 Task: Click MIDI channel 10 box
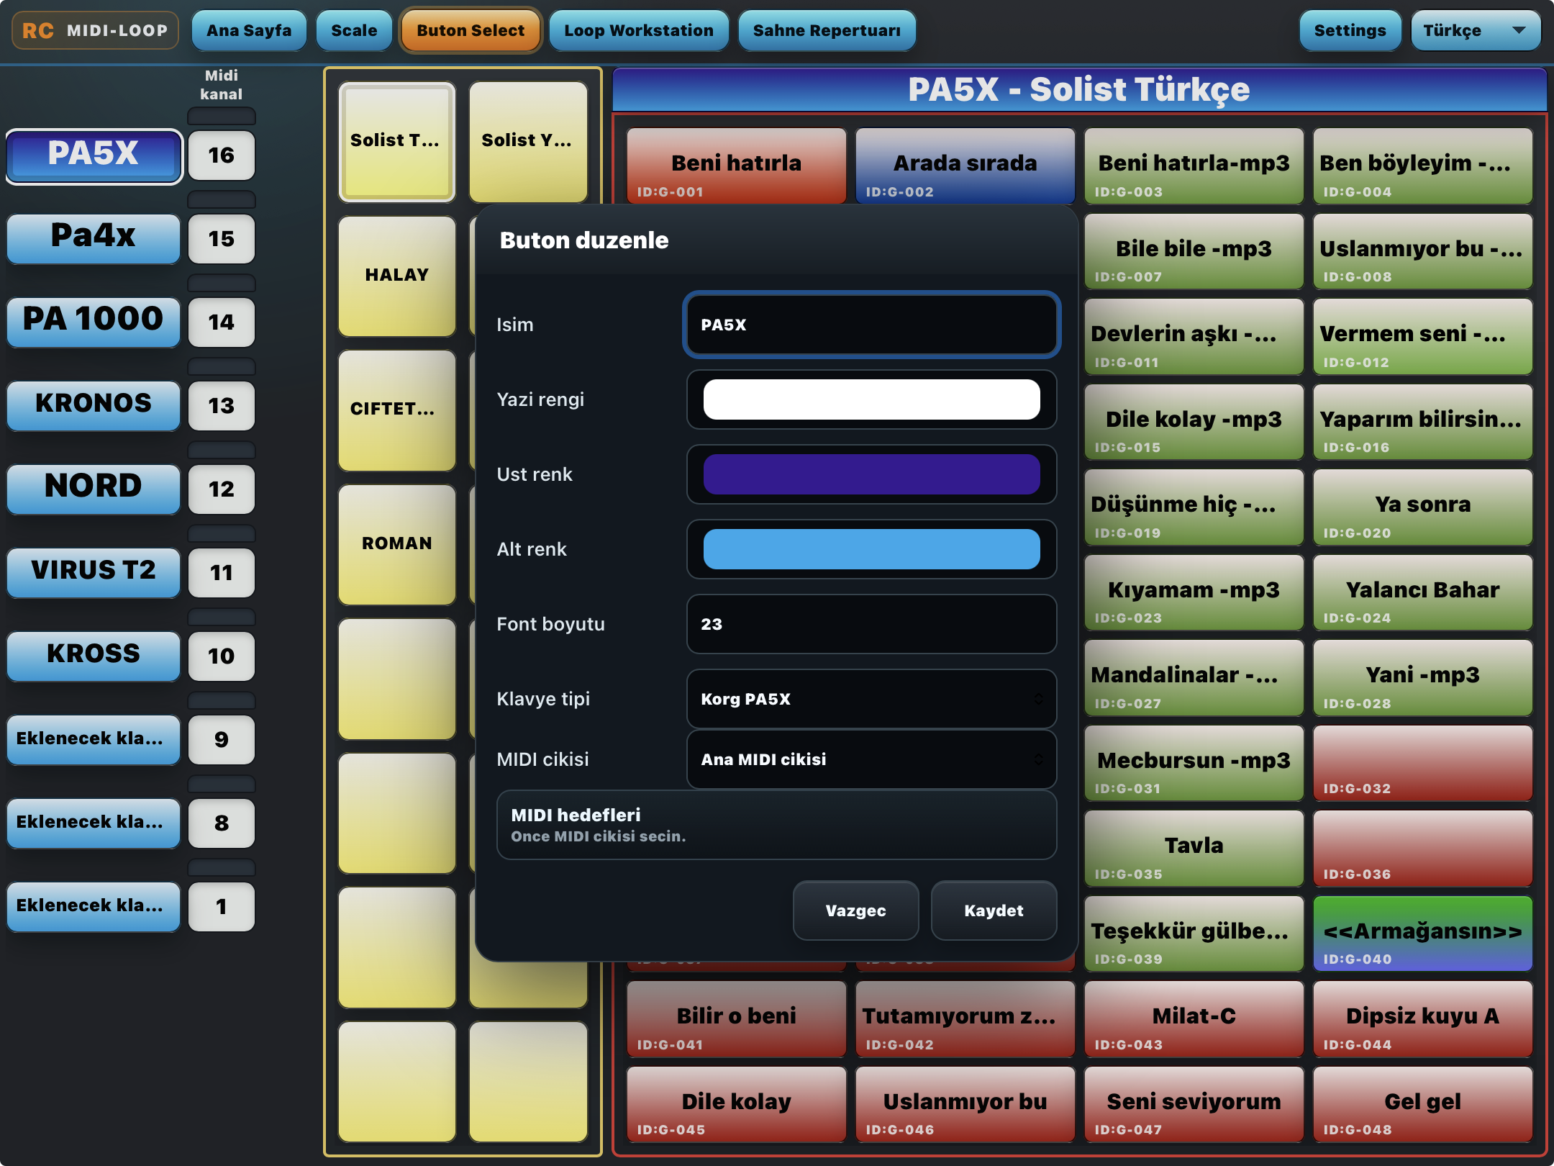pos(222,656)
